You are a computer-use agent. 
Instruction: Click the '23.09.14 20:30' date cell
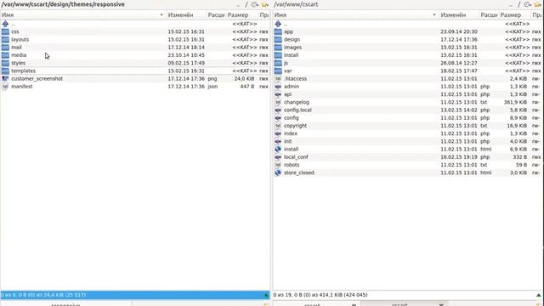click(x=459, y=31)
